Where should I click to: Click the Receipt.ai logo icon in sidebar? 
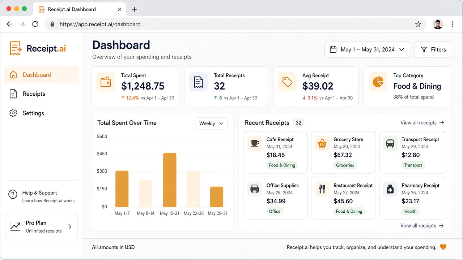(16, 48)
